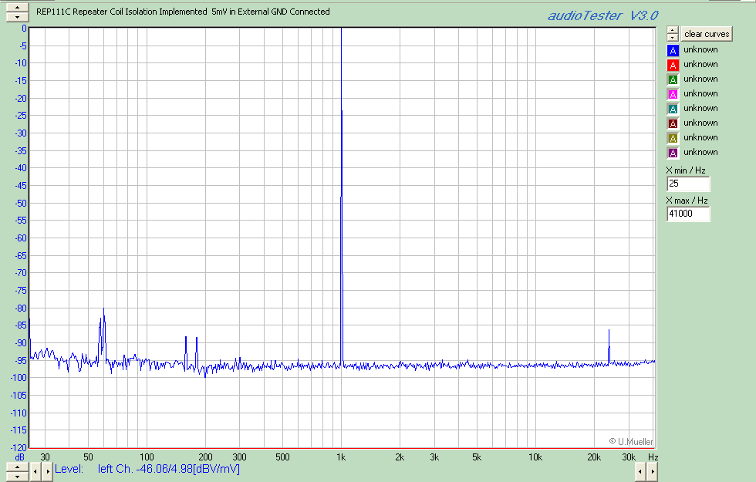
Task: Click left arrow below the Hz axis label
Action: point(640,471)
